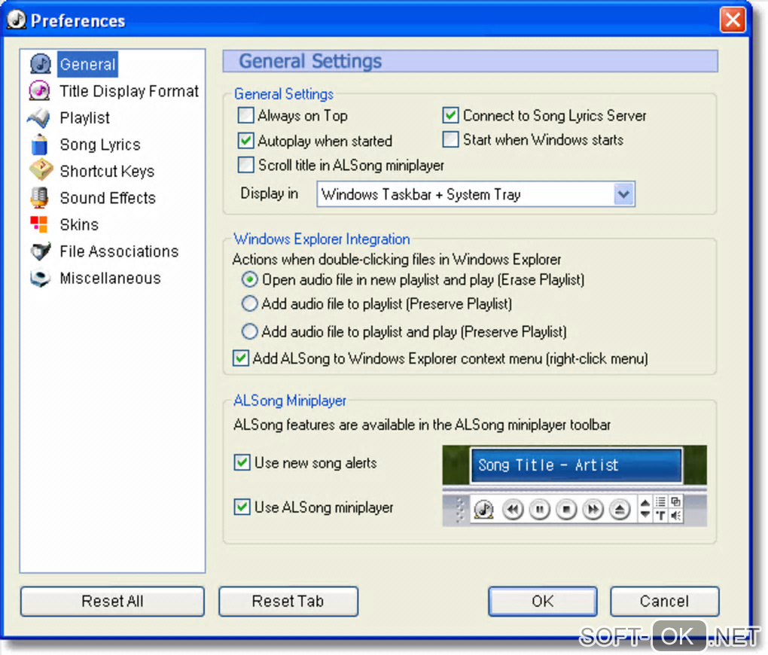The image size is (768, 655).
Task: Disable Use new song alerts
Action: [x=242, y=462]
